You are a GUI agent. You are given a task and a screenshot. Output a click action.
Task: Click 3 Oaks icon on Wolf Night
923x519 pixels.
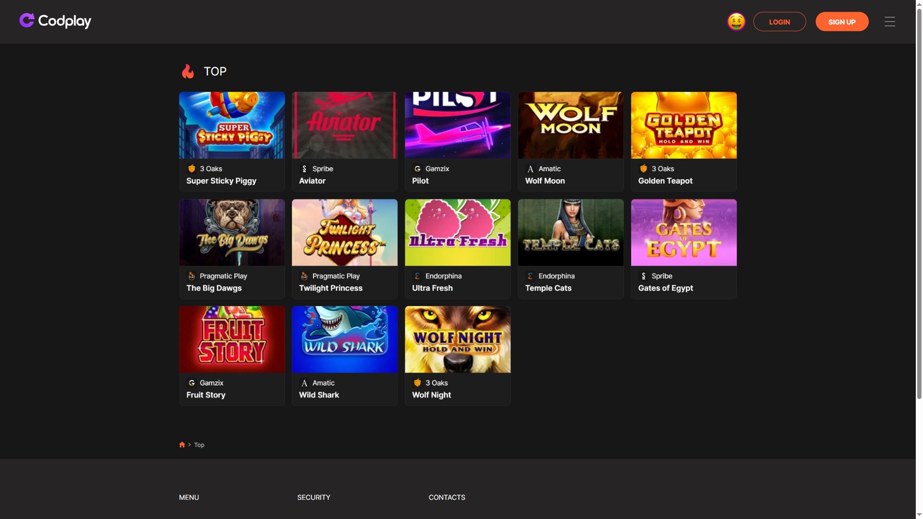click(417, 383)
